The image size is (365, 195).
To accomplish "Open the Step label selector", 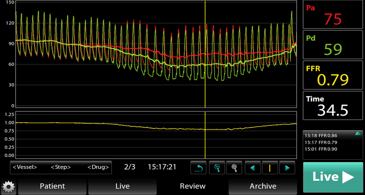I will pyautogui.click(x=60, y=167).
